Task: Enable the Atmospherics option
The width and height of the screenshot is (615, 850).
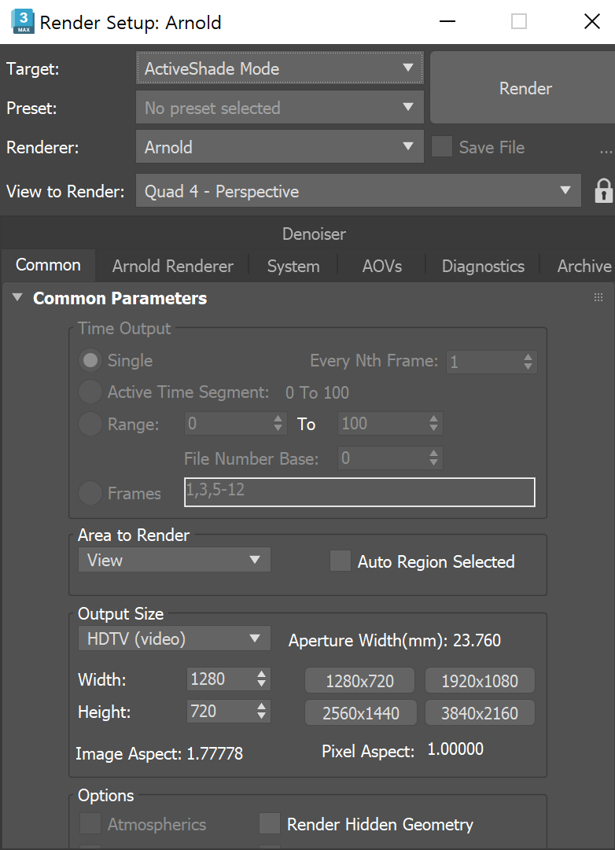Action: (x=89, y=824)
